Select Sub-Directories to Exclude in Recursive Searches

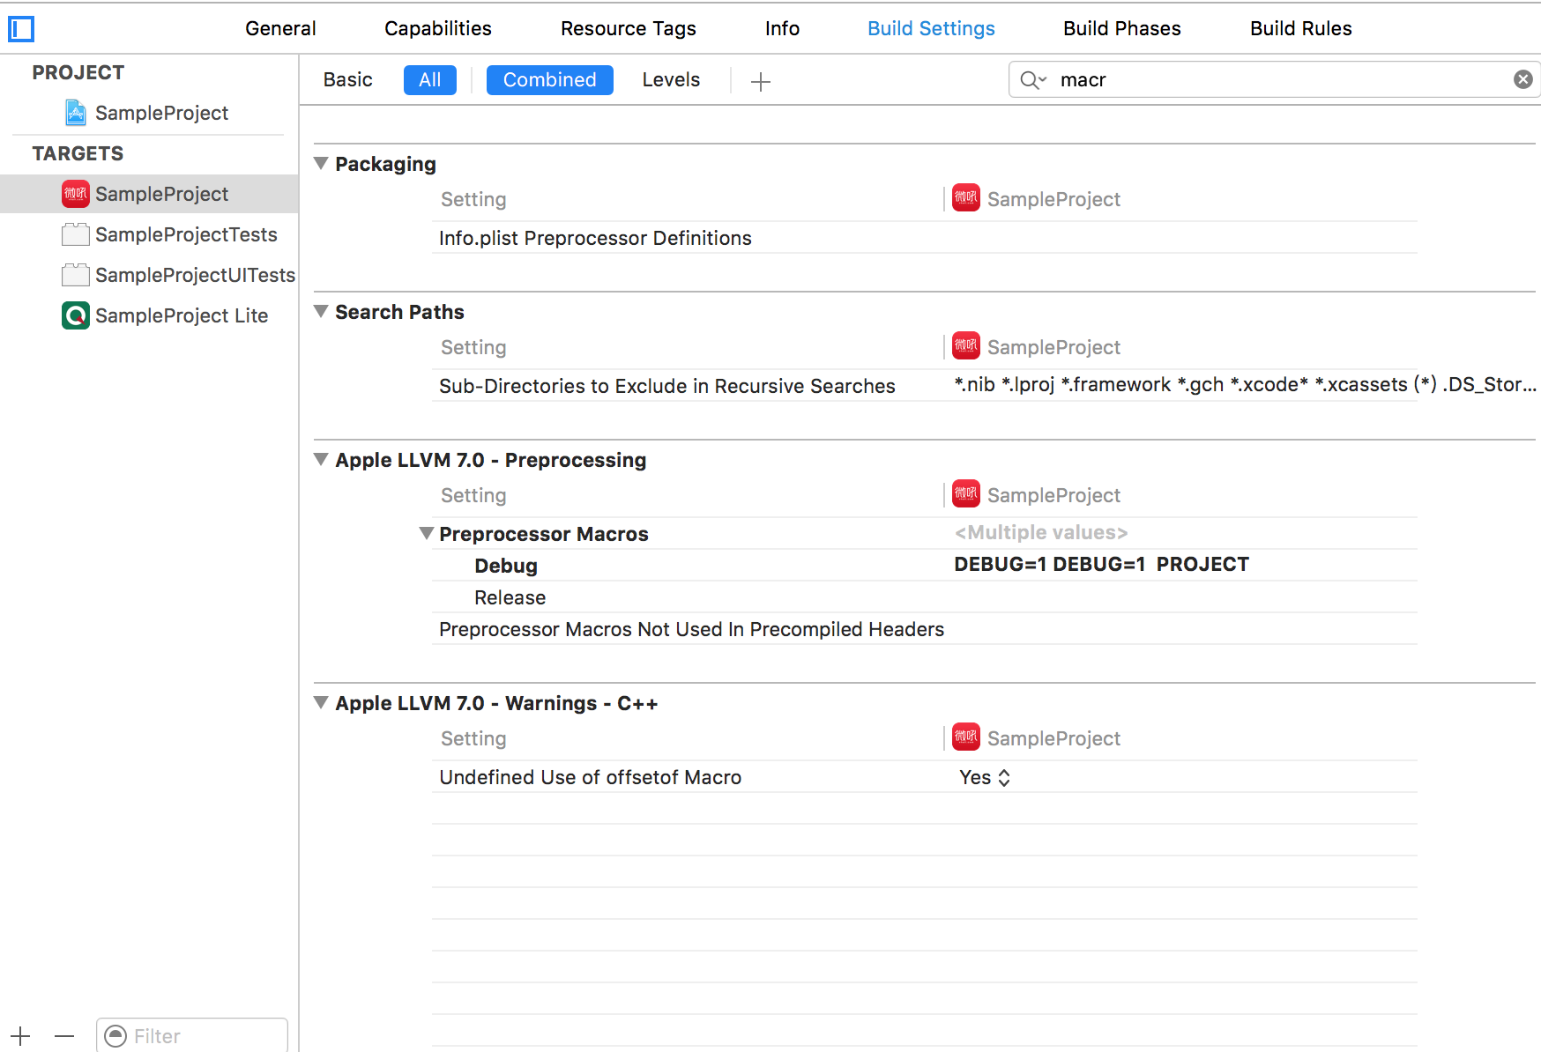925,386
